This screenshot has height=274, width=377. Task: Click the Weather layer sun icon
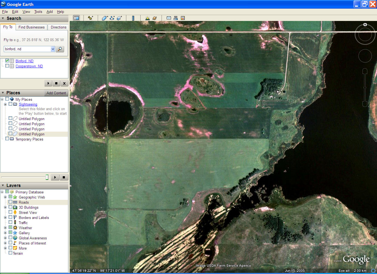pos(15,228)
